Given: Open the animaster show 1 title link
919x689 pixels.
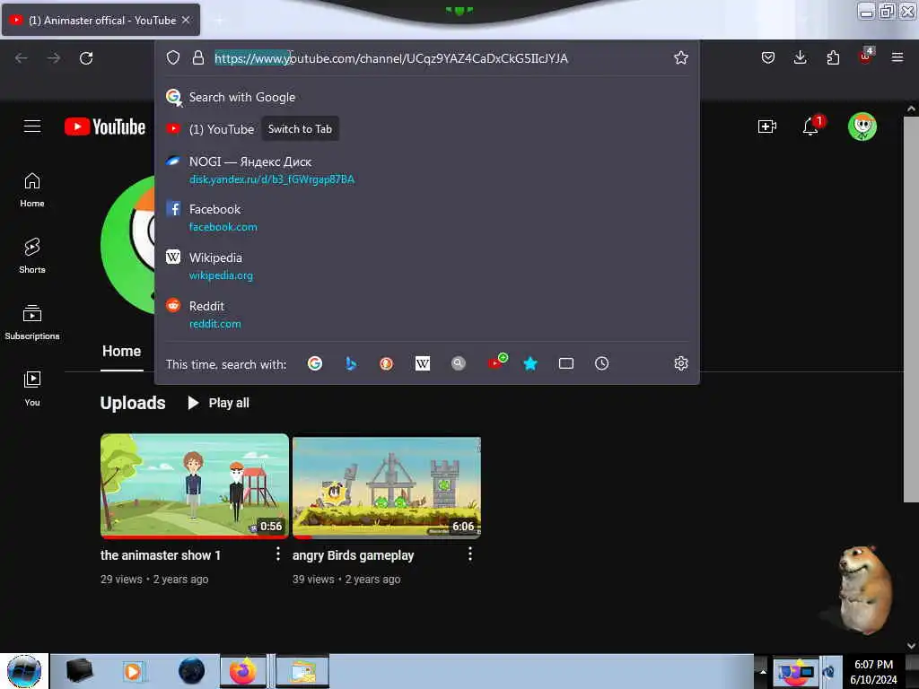Looking at the screenshot, I should [x=161, y=555].
